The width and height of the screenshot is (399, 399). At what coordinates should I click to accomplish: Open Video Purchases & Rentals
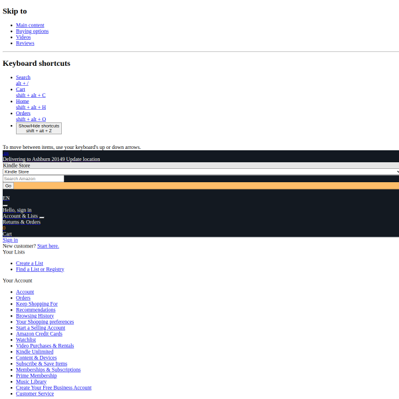pyautogui.click(x=45, y=346)
